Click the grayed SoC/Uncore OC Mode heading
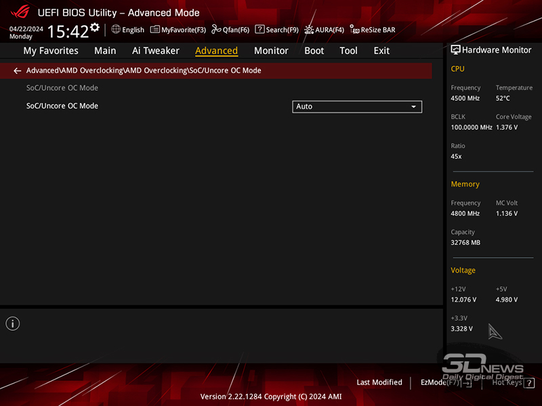 (x=62, y=88)
